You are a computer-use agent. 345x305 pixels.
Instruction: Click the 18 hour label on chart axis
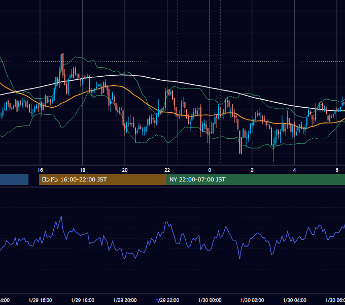83,170
